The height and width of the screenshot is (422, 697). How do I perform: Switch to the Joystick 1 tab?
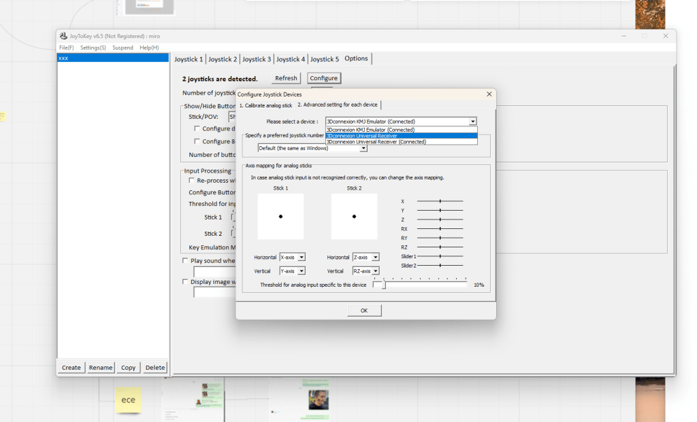point(189,59)
